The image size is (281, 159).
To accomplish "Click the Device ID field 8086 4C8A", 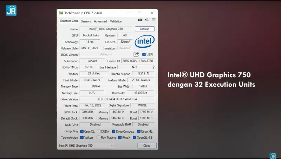I will [x=138, y=61].
